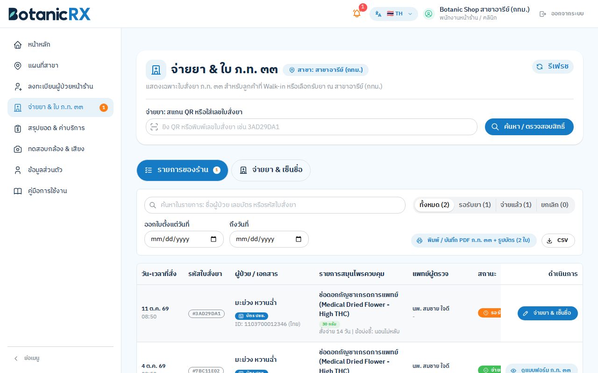Select the รอรับยา (1) filter
Image resolution: width=598 pixels, height=373 pixels.
475,205
